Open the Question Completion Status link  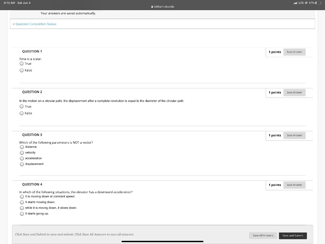[36, 24]
